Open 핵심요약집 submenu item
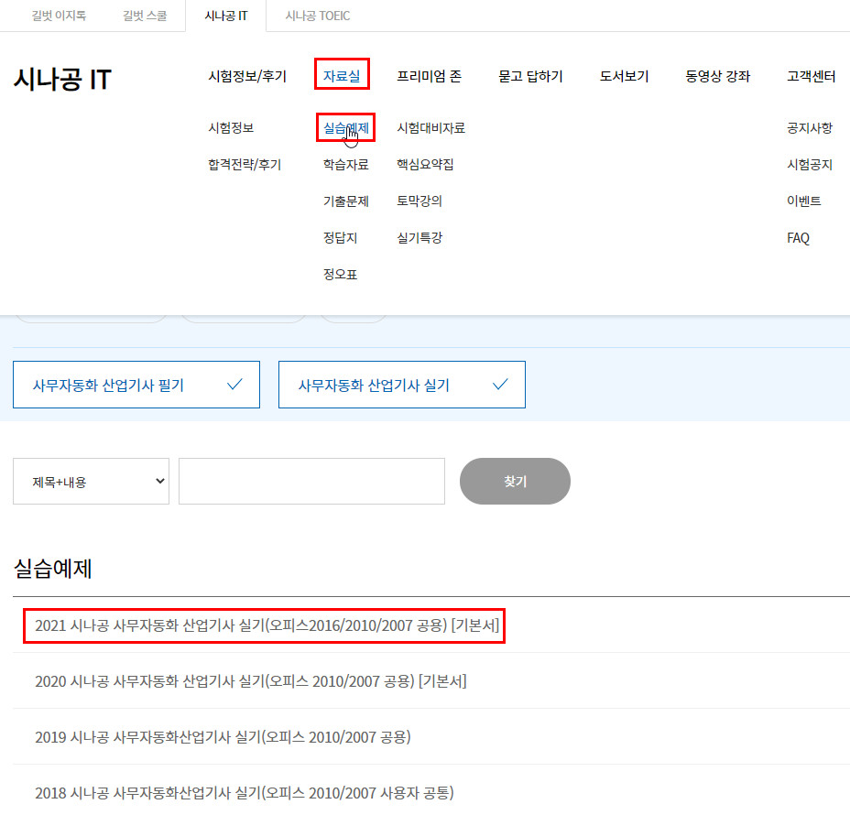The width and height of the screenshot is (850, 815). pyautogui.click(x=425, y=164)
